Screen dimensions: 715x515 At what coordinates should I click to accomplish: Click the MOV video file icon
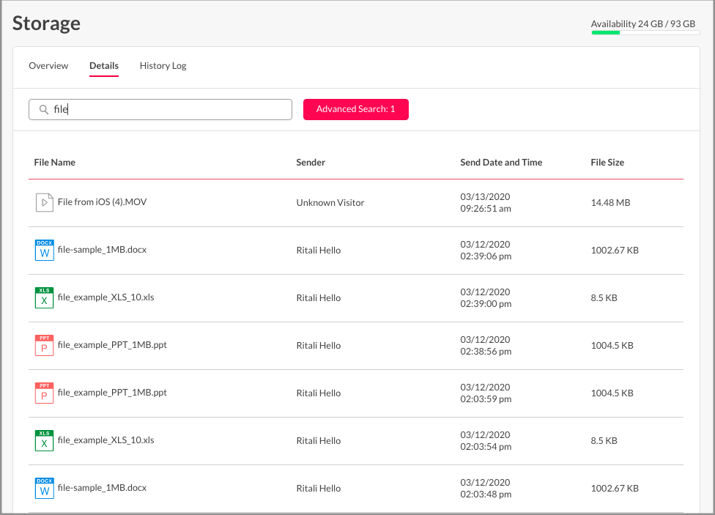[44, 202]
